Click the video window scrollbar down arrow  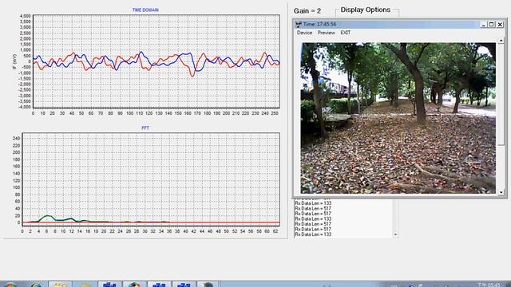(501, 193)
